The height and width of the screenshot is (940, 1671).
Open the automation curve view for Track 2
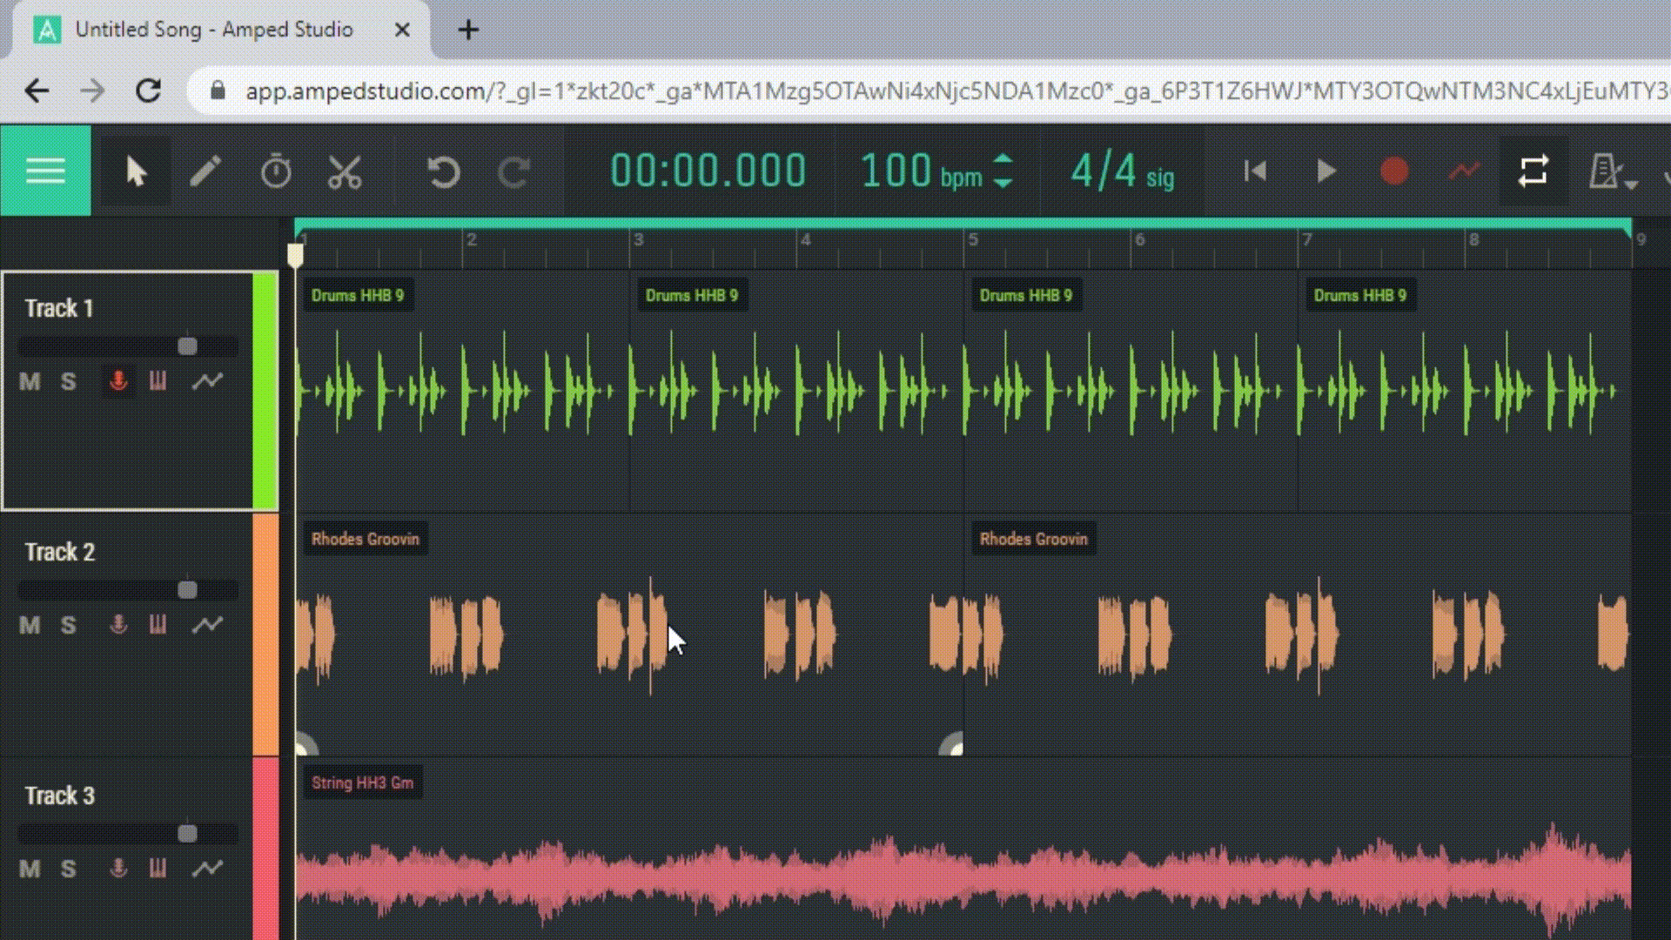click(x=209, y=624)
